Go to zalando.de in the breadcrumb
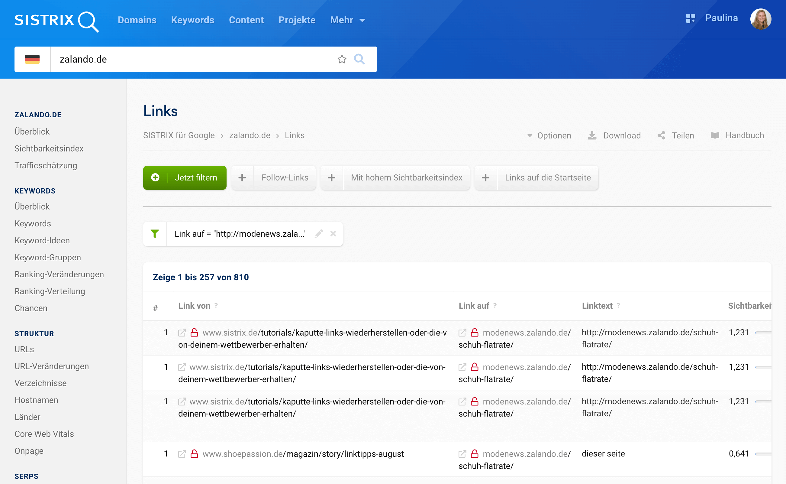The image size is (786, 484). tap(250, 135)
